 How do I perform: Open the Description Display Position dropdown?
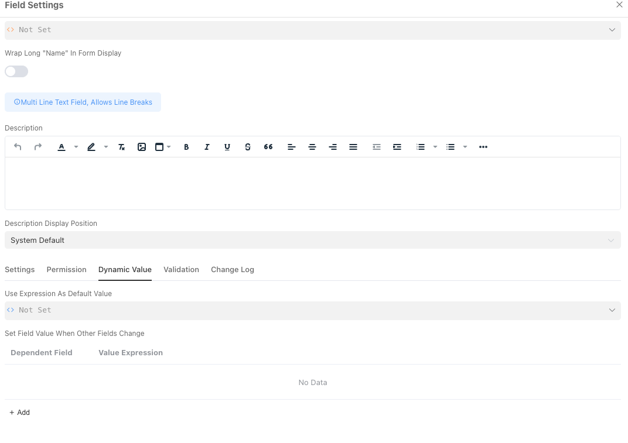(312, 240)
